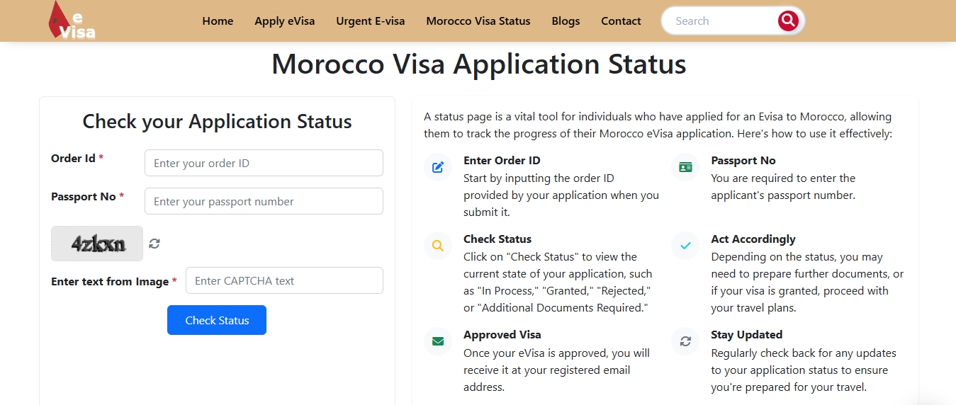956x405 pixels.
Task: Click the Enter Order ID pencil icon
Action: (438, 167)
